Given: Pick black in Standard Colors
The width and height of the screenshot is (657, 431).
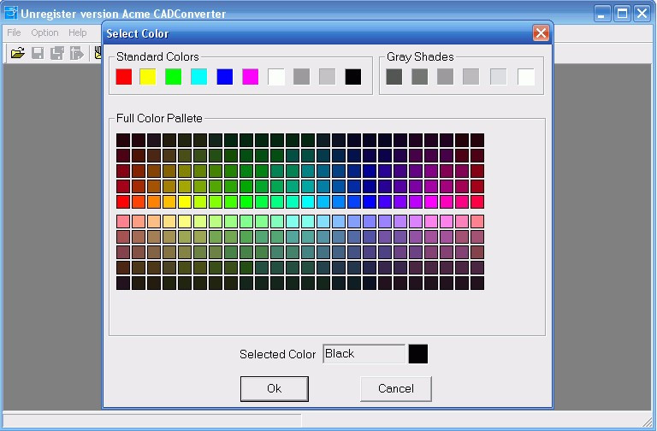Looking at the screenshot, I should click(x=352, y=77).
